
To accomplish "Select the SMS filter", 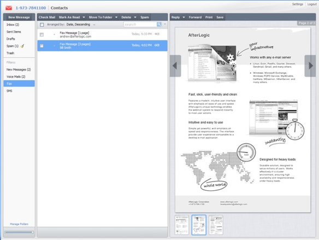I will 9,91.
